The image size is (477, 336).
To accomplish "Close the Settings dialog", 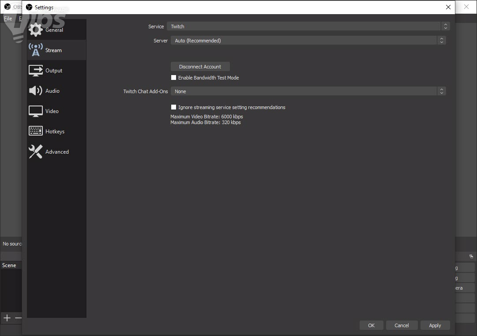I will point(448,7).
